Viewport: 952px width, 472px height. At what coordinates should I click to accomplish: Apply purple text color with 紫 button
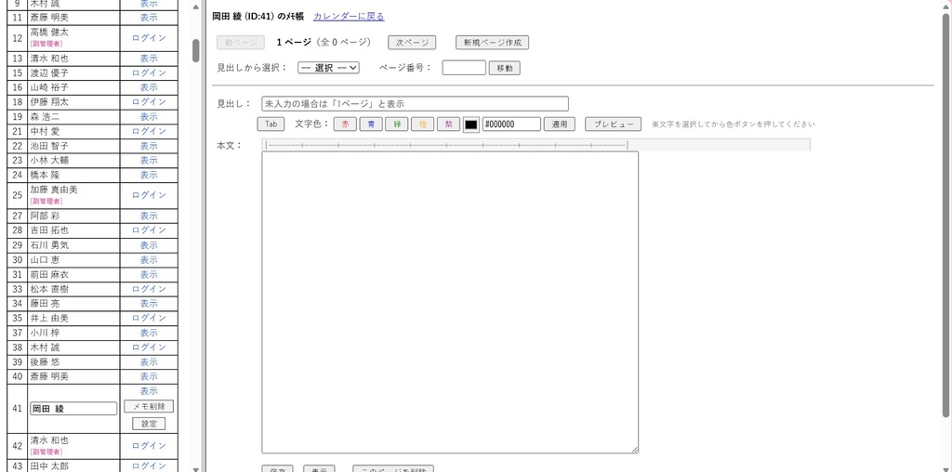[449, 125]
